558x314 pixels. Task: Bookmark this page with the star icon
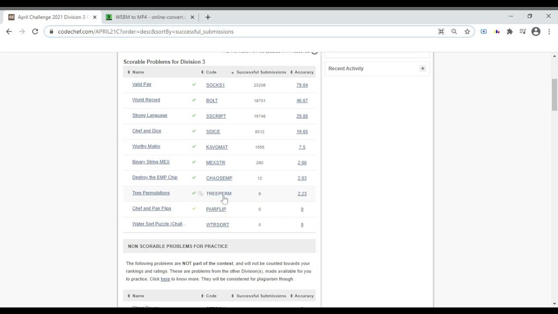pos(467,31)
